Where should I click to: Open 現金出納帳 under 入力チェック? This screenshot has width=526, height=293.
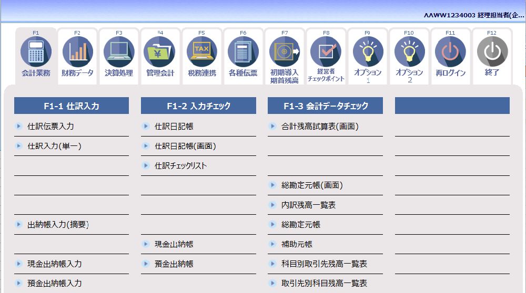pyautogui.click(x=174, y=244)
